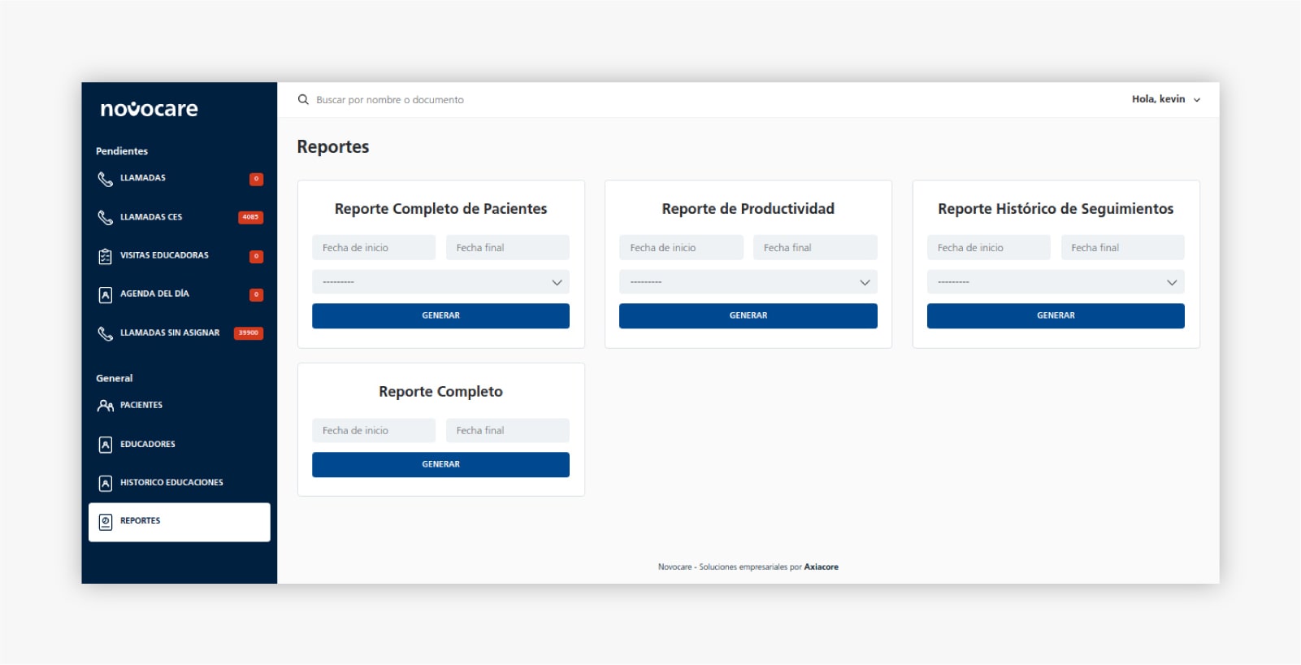Expand Reporte Histórico de Seguimientos dropdown
This screenshot has width=1301, height=665.
[x=1055, y=282]
